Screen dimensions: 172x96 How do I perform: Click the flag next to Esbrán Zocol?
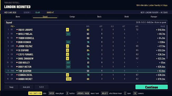point(17,75)
